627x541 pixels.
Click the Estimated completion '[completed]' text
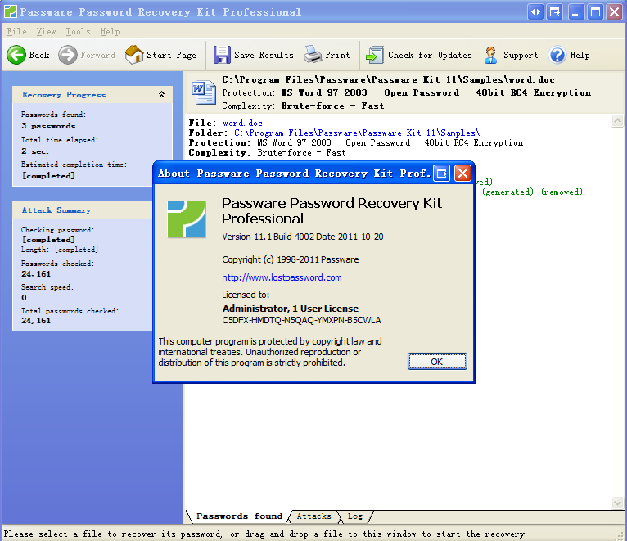pos(48,175)
